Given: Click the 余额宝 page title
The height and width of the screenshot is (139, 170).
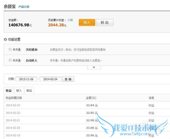Looking at the screenshot, I should tap(10, 6).
